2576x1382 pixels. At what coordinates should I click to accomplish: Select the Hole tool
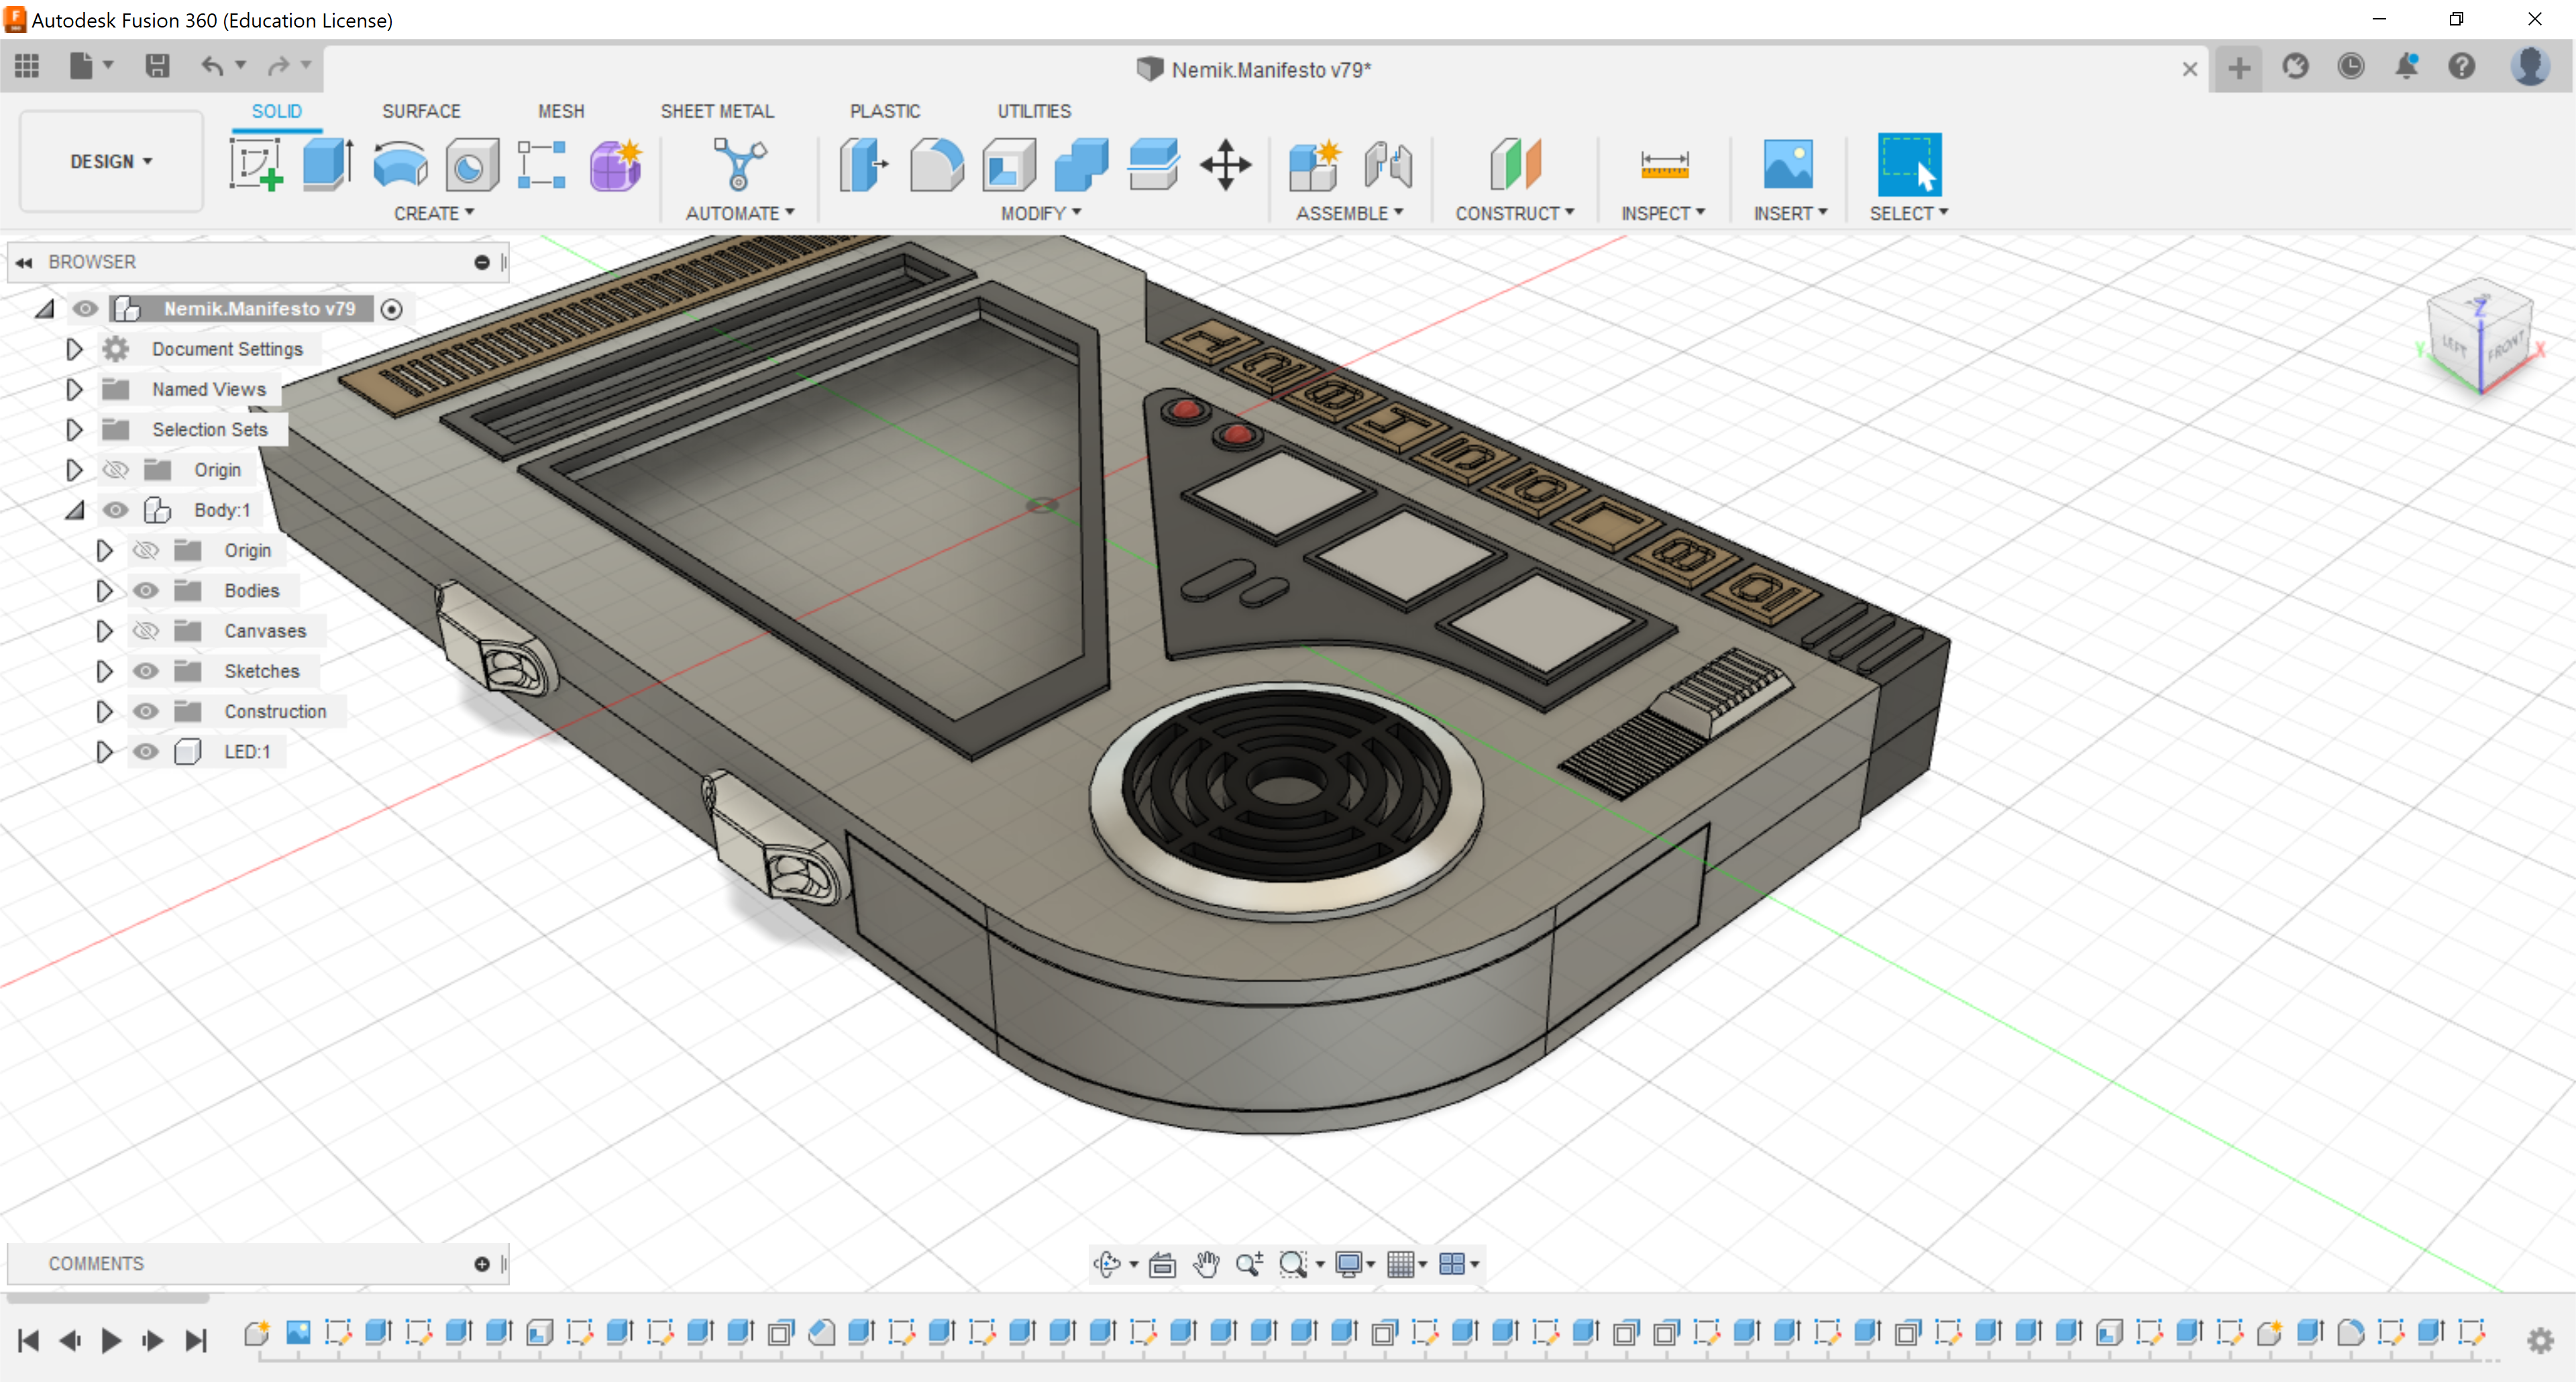point(471,165)
